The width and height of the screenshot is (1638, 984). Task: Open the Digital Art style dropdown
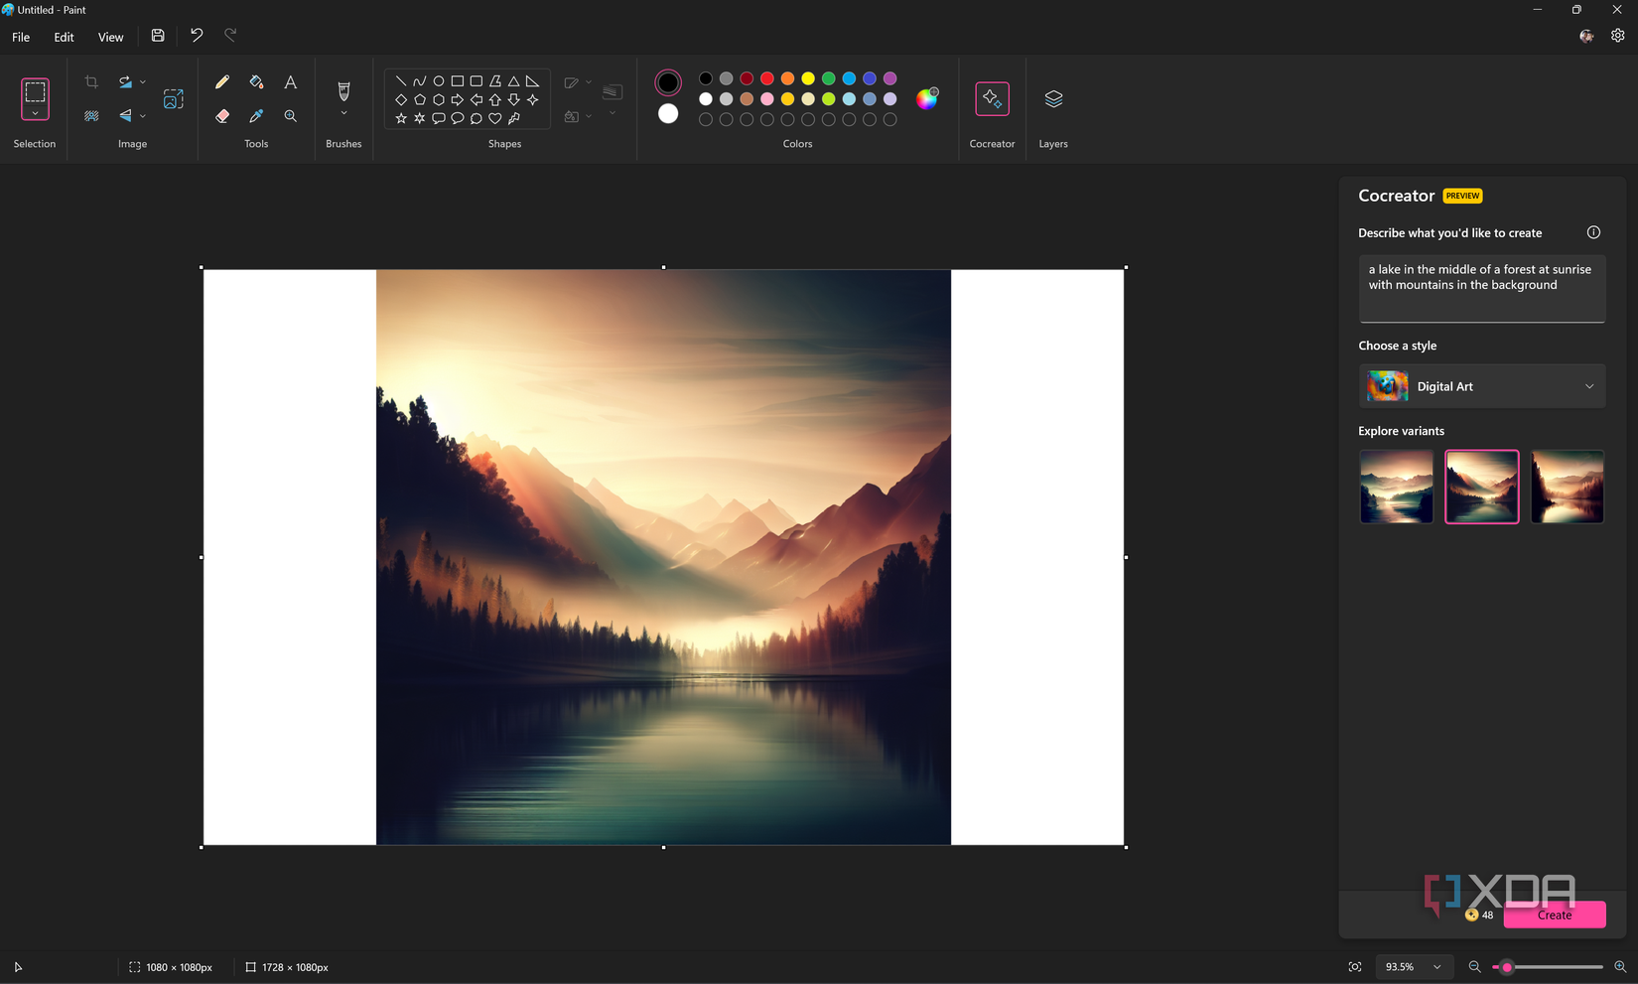pos(1481,386)
